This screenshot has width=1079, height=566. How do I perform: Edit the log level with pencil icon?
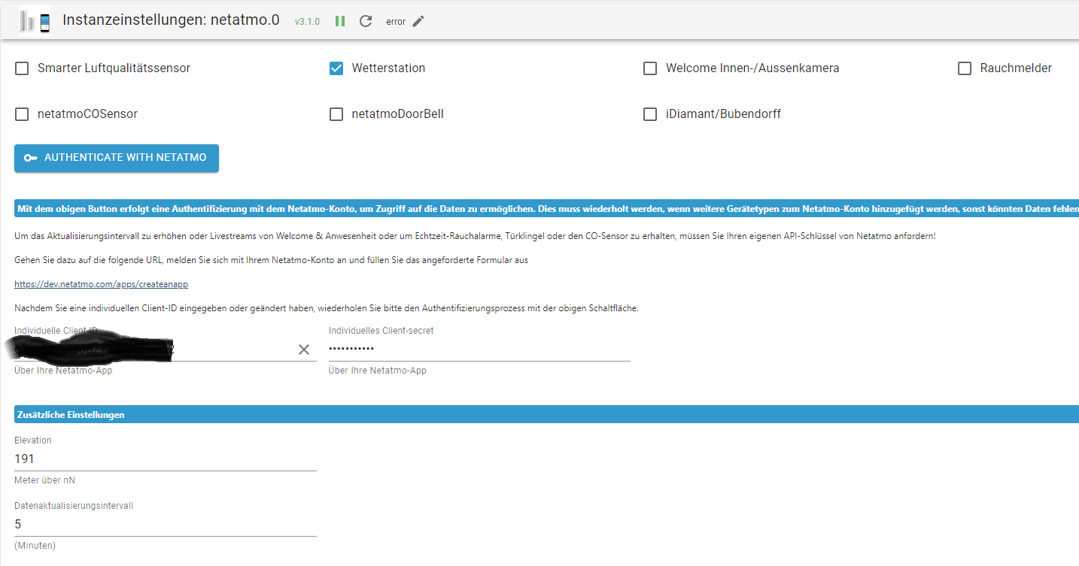coord(418,21)
